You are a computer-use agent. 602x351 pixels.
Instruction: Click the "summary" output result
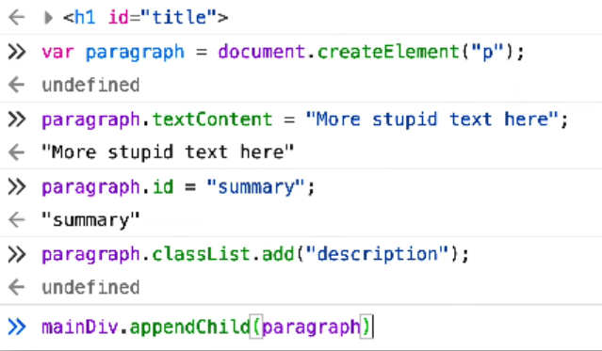coord(90,220)
